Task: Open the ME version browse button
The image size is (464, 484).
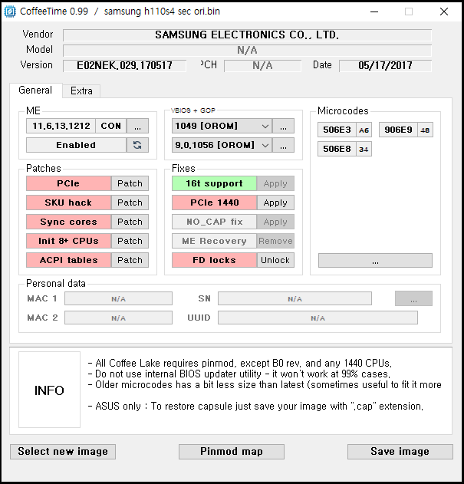Action: pos(138,127)
